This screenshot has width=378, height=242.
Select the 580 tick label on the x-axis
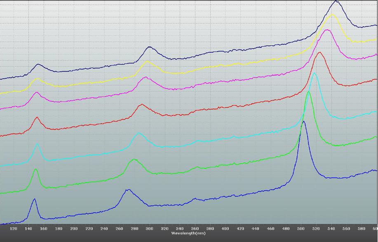361,228
